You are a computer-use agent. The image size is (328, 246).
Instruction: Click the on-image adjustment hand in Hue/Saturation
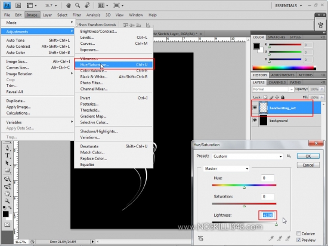pyautogui.click(x=200, y=238)
